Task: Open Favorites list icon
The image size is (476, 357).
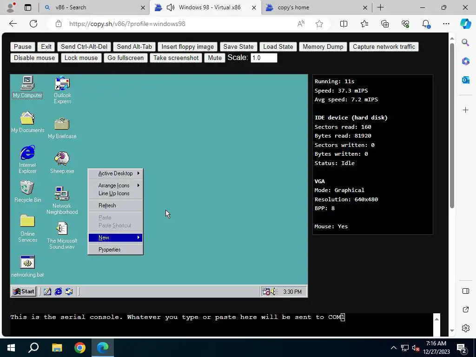Action: [x=364, y=24]
